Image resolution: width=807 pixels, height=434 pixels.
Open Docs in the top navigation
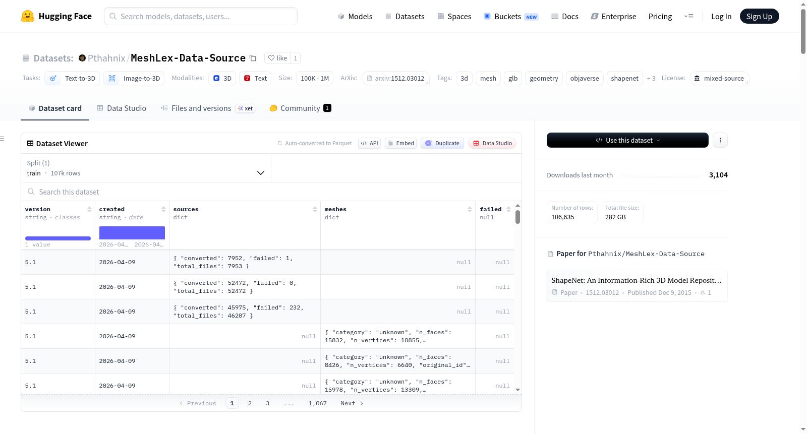click(565, 17)
